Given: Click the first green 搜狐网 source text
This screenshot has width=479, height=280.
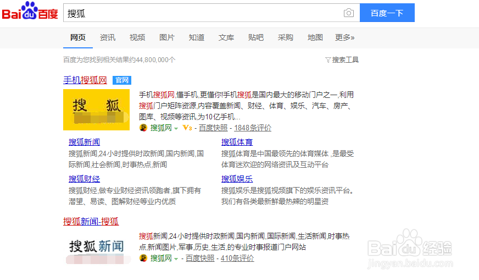Looking at the screenshot, I should [x=161, y=128].
